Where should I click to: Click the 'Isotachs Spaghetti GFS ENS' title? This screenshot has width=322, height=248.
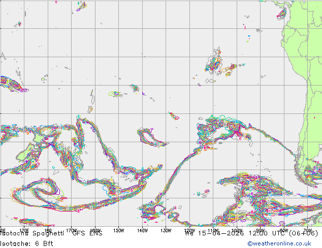point(51,233)
